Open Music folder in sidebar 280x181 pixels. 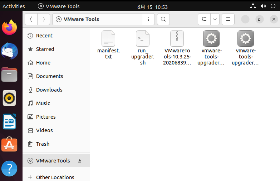(x=56, y=103)
